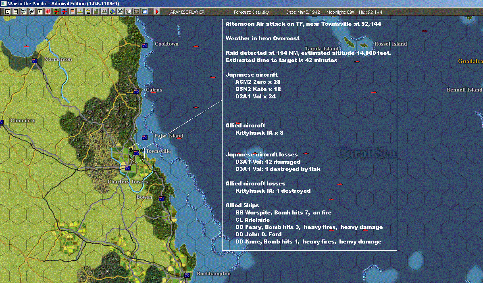Click the 'D3A1 Val x 34' line

[x=256, y=96]
